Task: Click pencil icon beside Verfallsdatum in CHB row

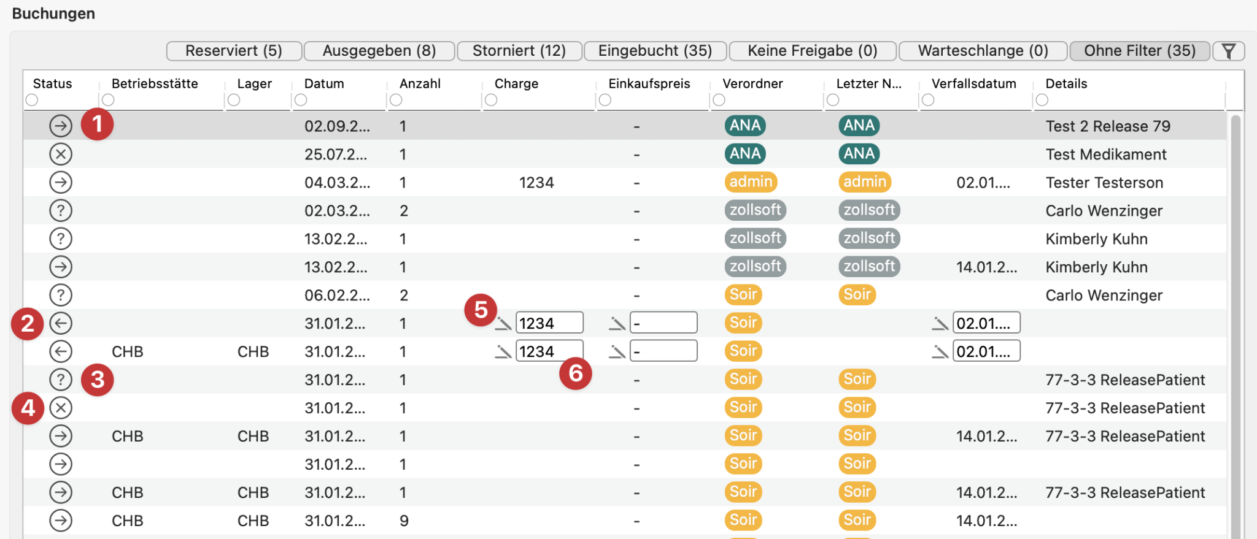Action: pyautogui.click(x=940, y=352)
